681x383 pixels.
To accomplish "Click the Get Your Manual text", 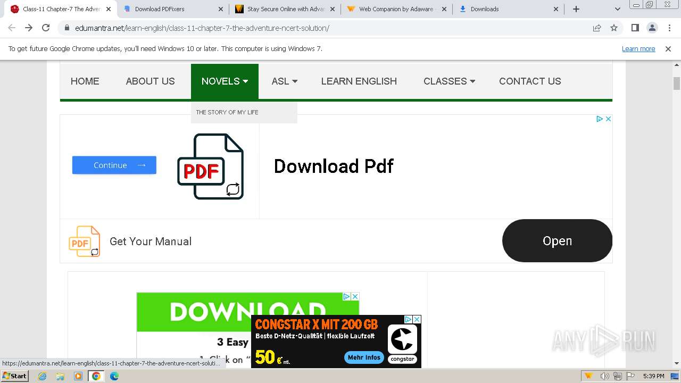I will [x=151, y=241].
